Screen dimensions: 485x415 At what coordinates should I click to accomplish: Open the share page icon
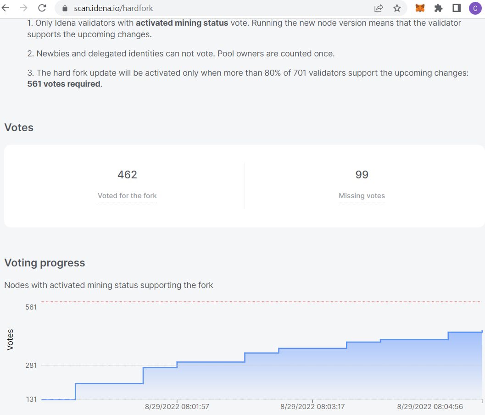(379, 8)
